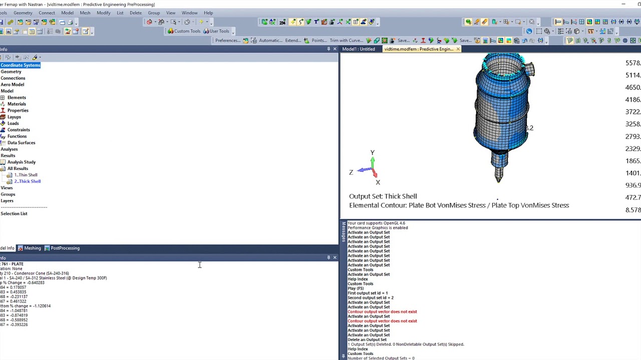641x360 pixels.
Task: Select Coordinate Systems in model tree
Action: click(20, 65)
